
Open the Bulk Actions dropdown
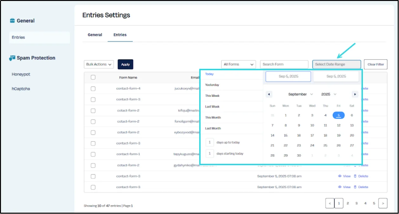click(x=98, y=64)
